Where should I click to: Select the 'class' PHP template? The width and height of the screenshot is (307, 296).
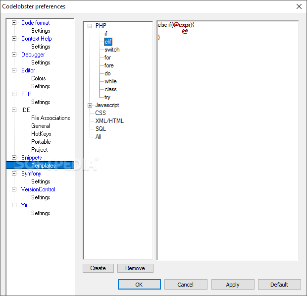pos(110,89)
